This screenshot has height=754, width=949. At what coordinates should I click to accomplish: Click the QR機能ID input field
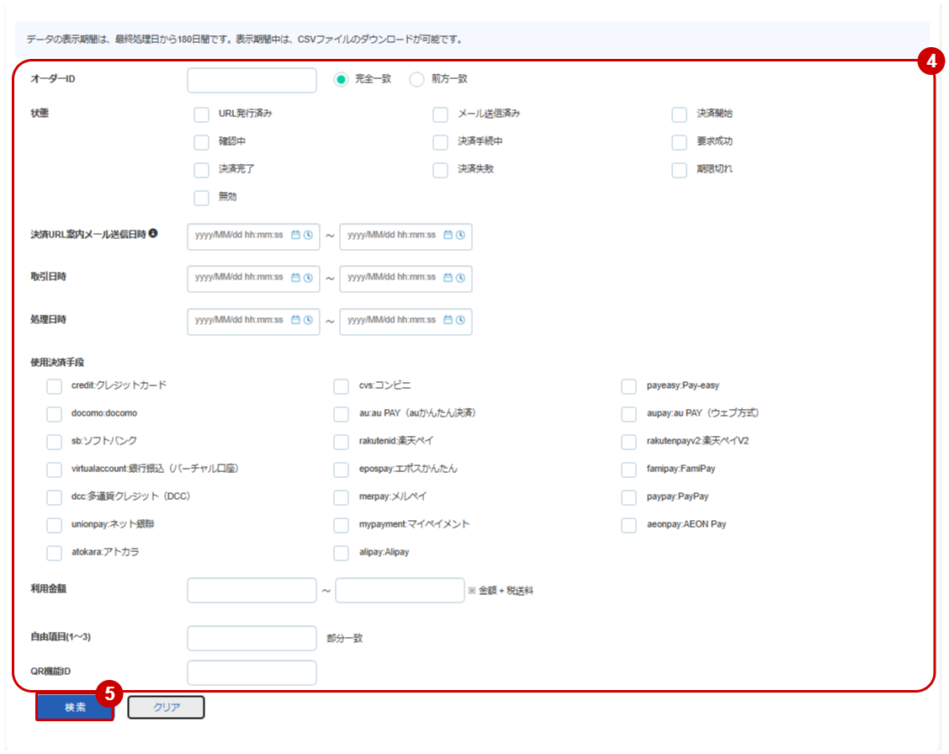click(252, 672)
